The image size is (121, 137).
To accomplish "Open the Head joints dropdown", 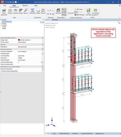I will [x=43, y=58].
